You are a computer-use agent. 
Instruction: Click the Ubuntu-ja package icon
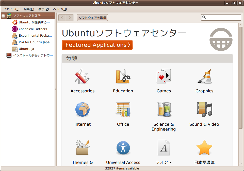[15, 49]
